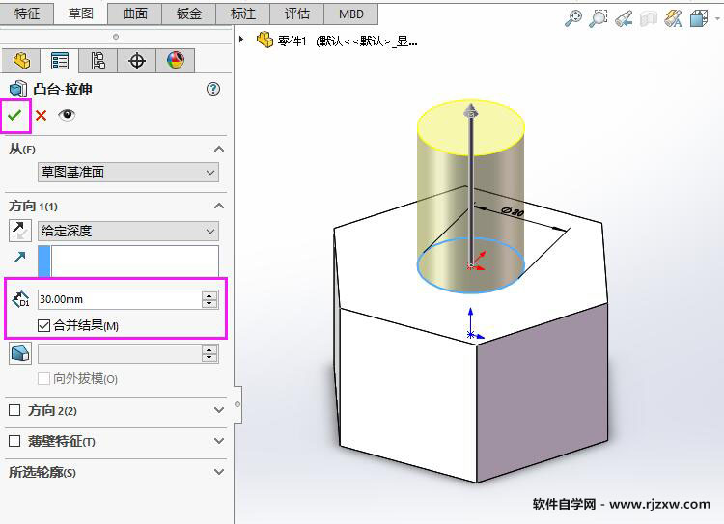The height and width of the screenshot is (524, 724).
Task: Switch to the 曲面 tab
Action: (135, 14)
